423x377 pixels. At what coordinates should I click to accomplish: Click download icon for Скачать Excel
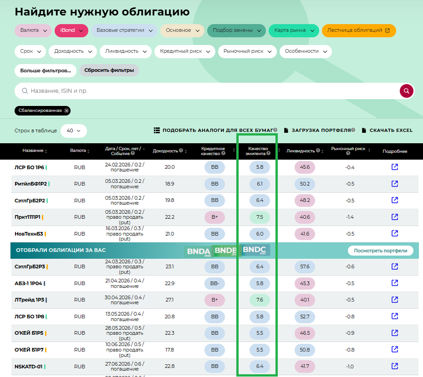click(364, 131)
